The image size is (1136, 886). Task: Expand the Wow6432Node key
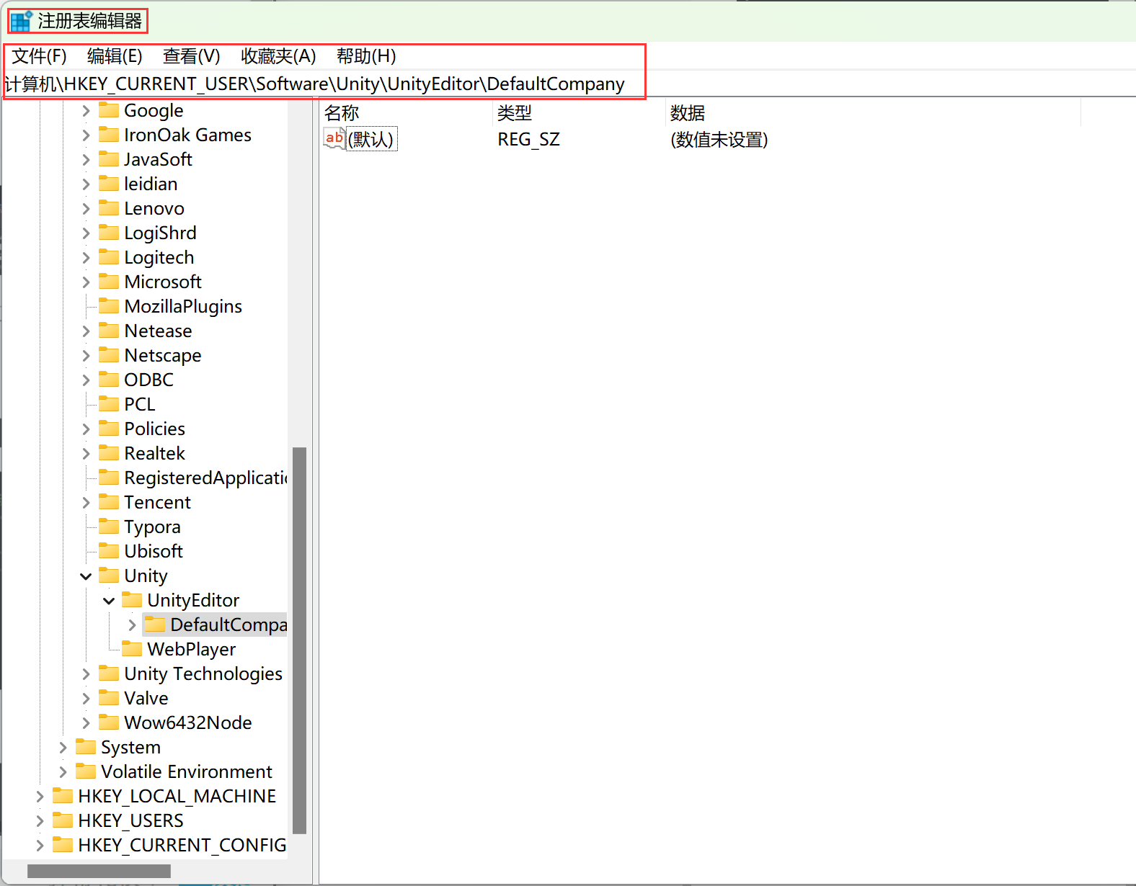click(x=86, y=722)
